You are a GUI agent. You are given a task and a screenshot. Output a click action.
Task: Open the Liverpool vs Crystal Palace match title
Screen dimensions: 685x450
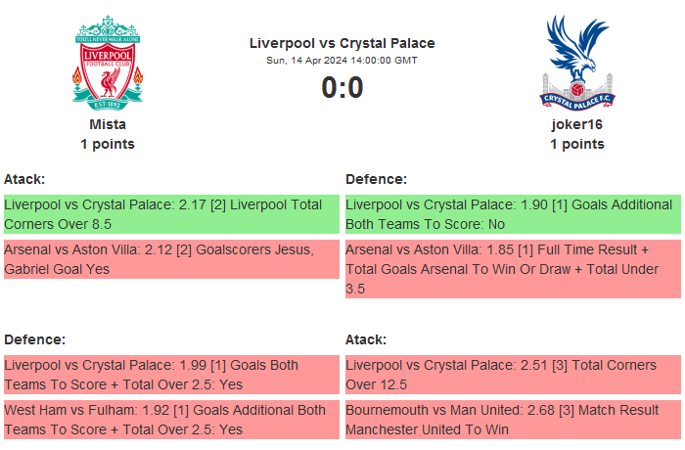coord(342,43)
